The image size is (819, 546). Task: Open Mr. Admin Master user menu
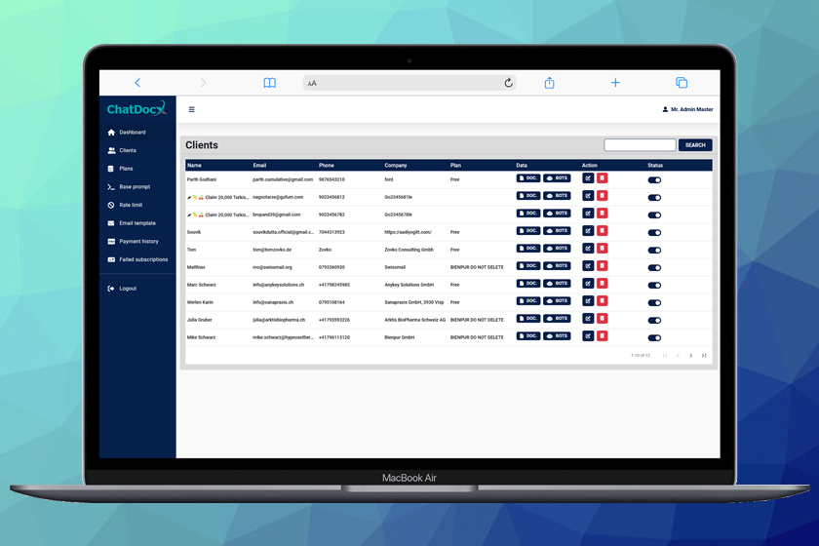[x=687, y=110]
